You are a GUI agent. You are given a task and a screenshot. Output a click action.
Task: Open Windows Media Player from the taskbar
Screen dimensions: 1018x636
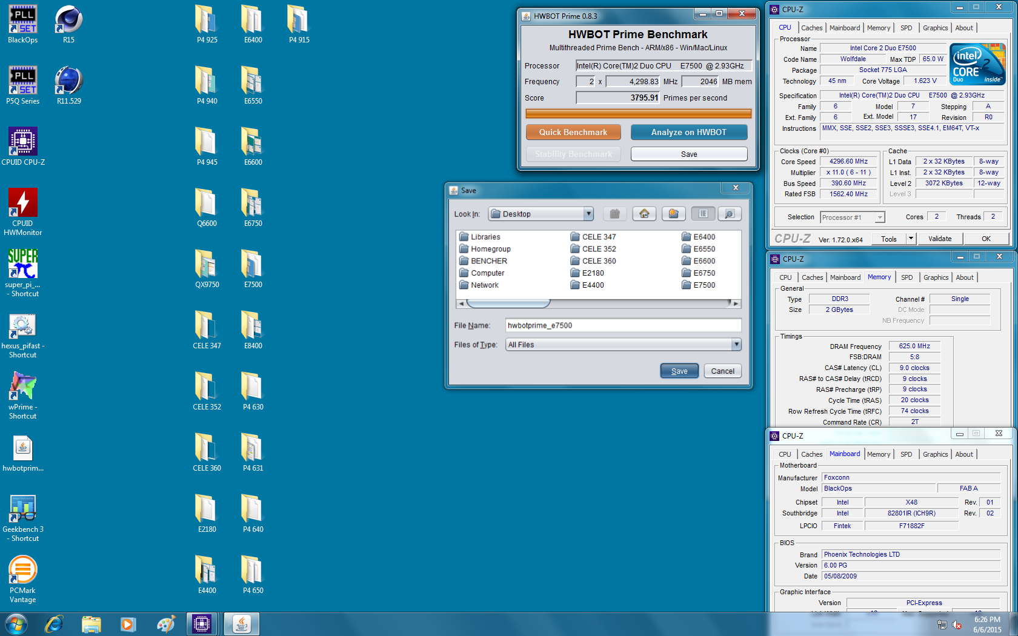tap(128, 624)
